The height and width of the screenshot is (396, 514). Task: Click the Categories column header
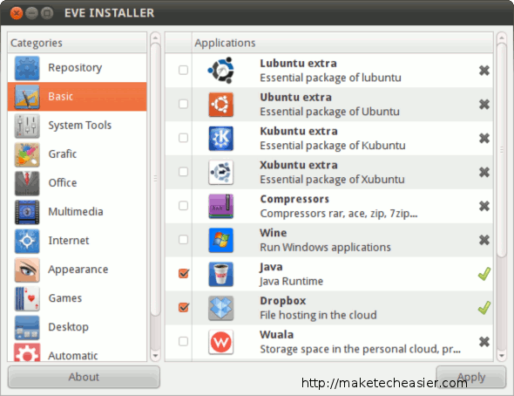[77, 43]
